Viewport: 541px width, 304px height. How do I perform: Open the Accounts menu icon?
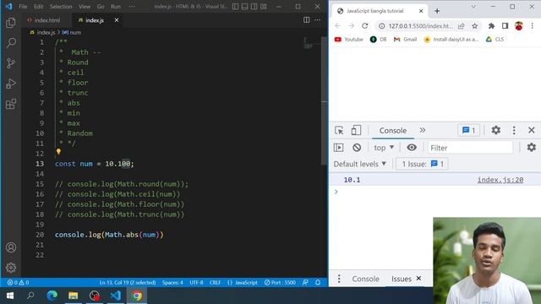click(11, 247)
